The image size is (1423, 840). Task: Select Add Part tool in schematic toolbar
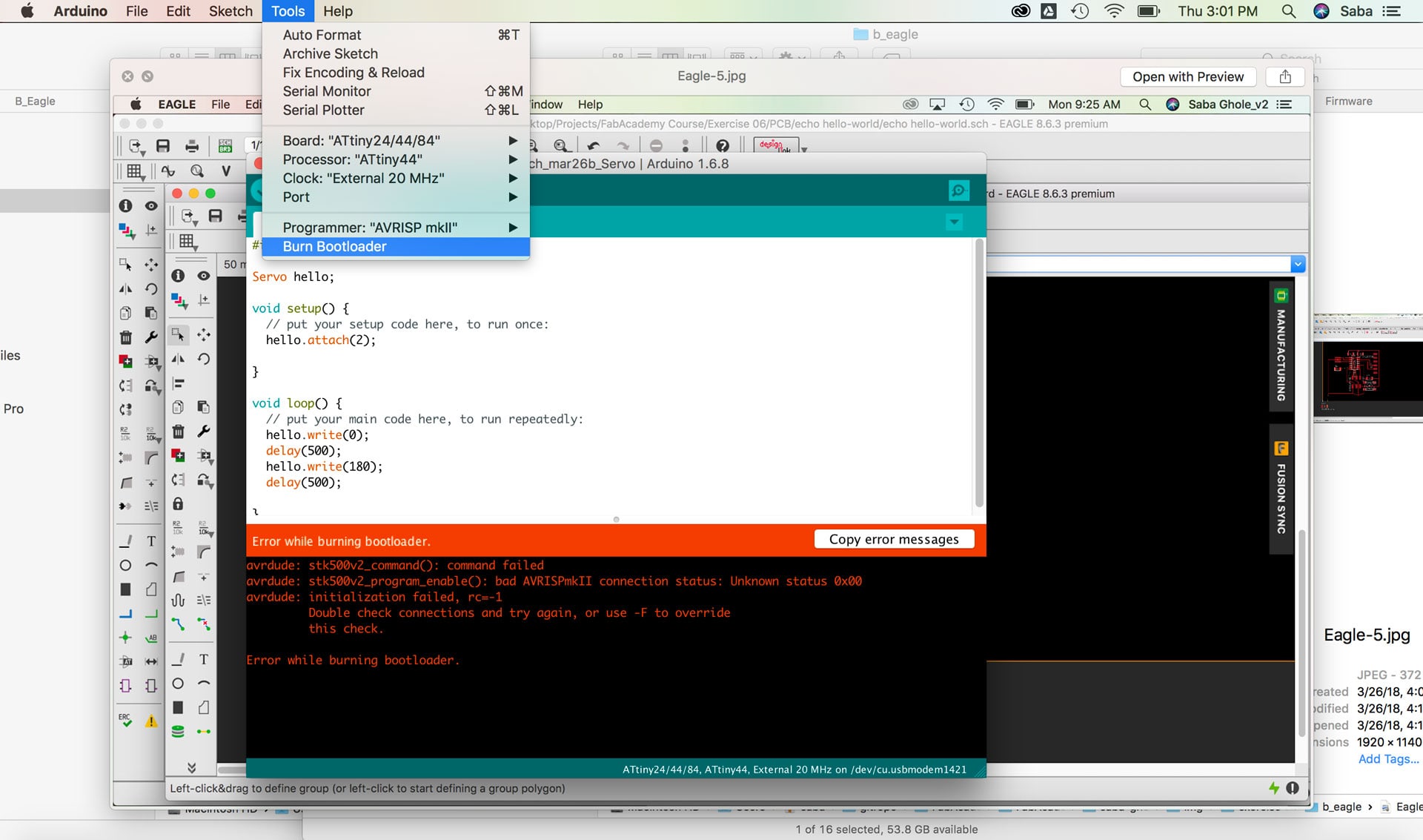pos(126,362)
